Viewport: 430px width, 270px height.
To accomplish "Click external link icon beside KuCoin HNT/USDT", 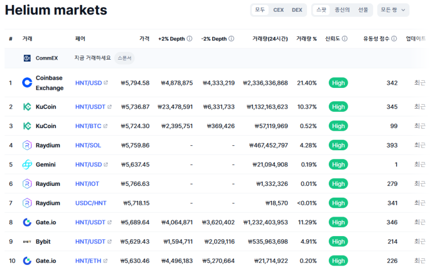I will [x=110, y=107].
